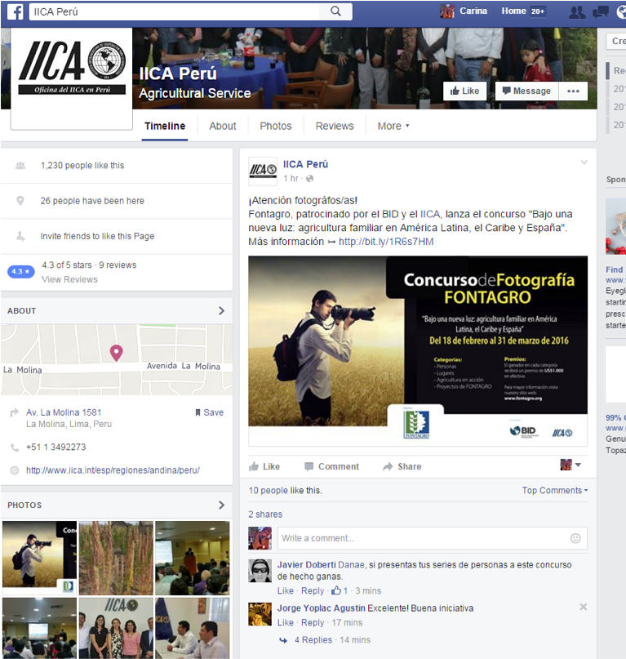
Task: Click thumbs-up count on Javier's comment
Action: click(340, 590)
